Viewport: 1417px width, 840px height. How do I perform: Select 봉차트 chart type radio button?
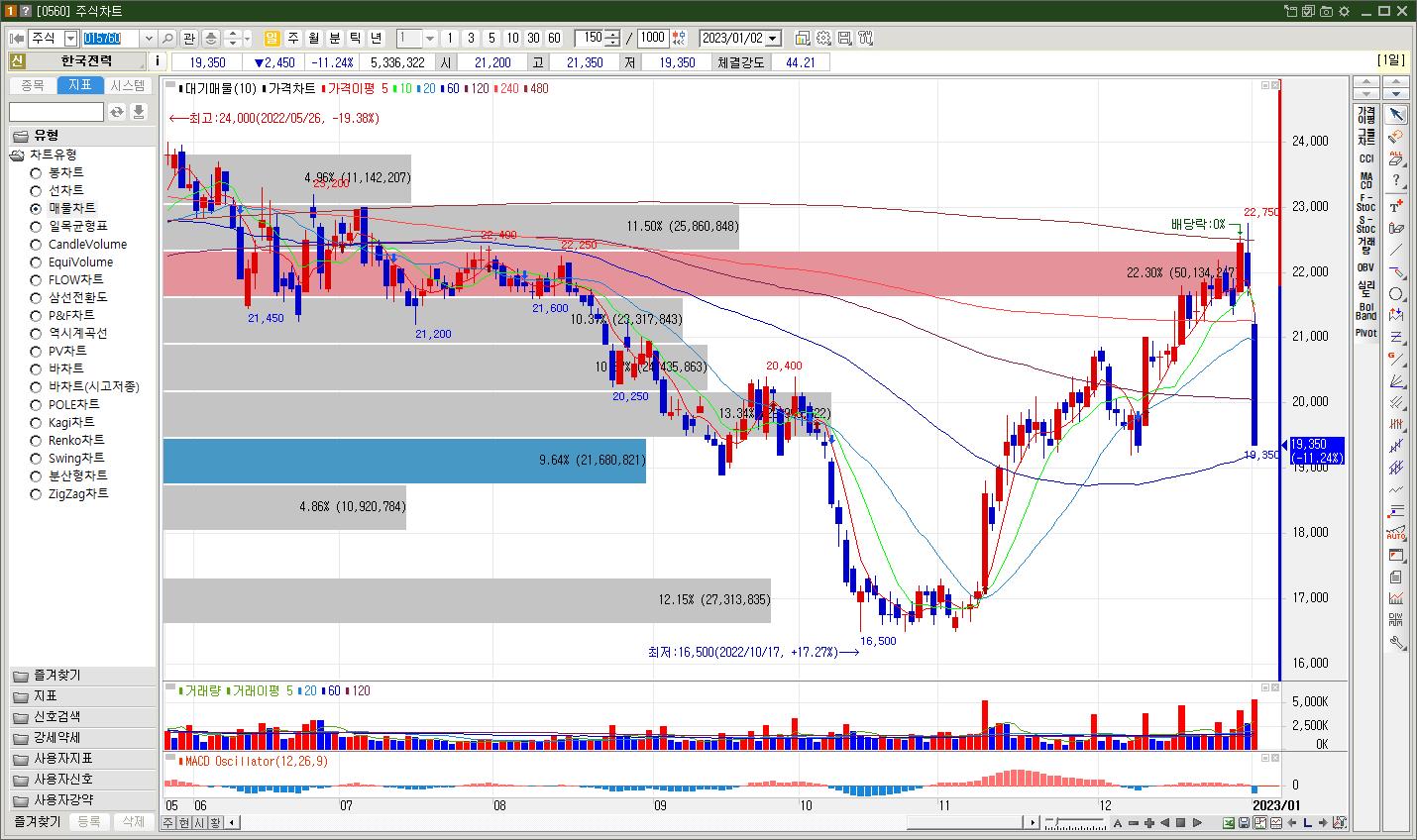36,172
